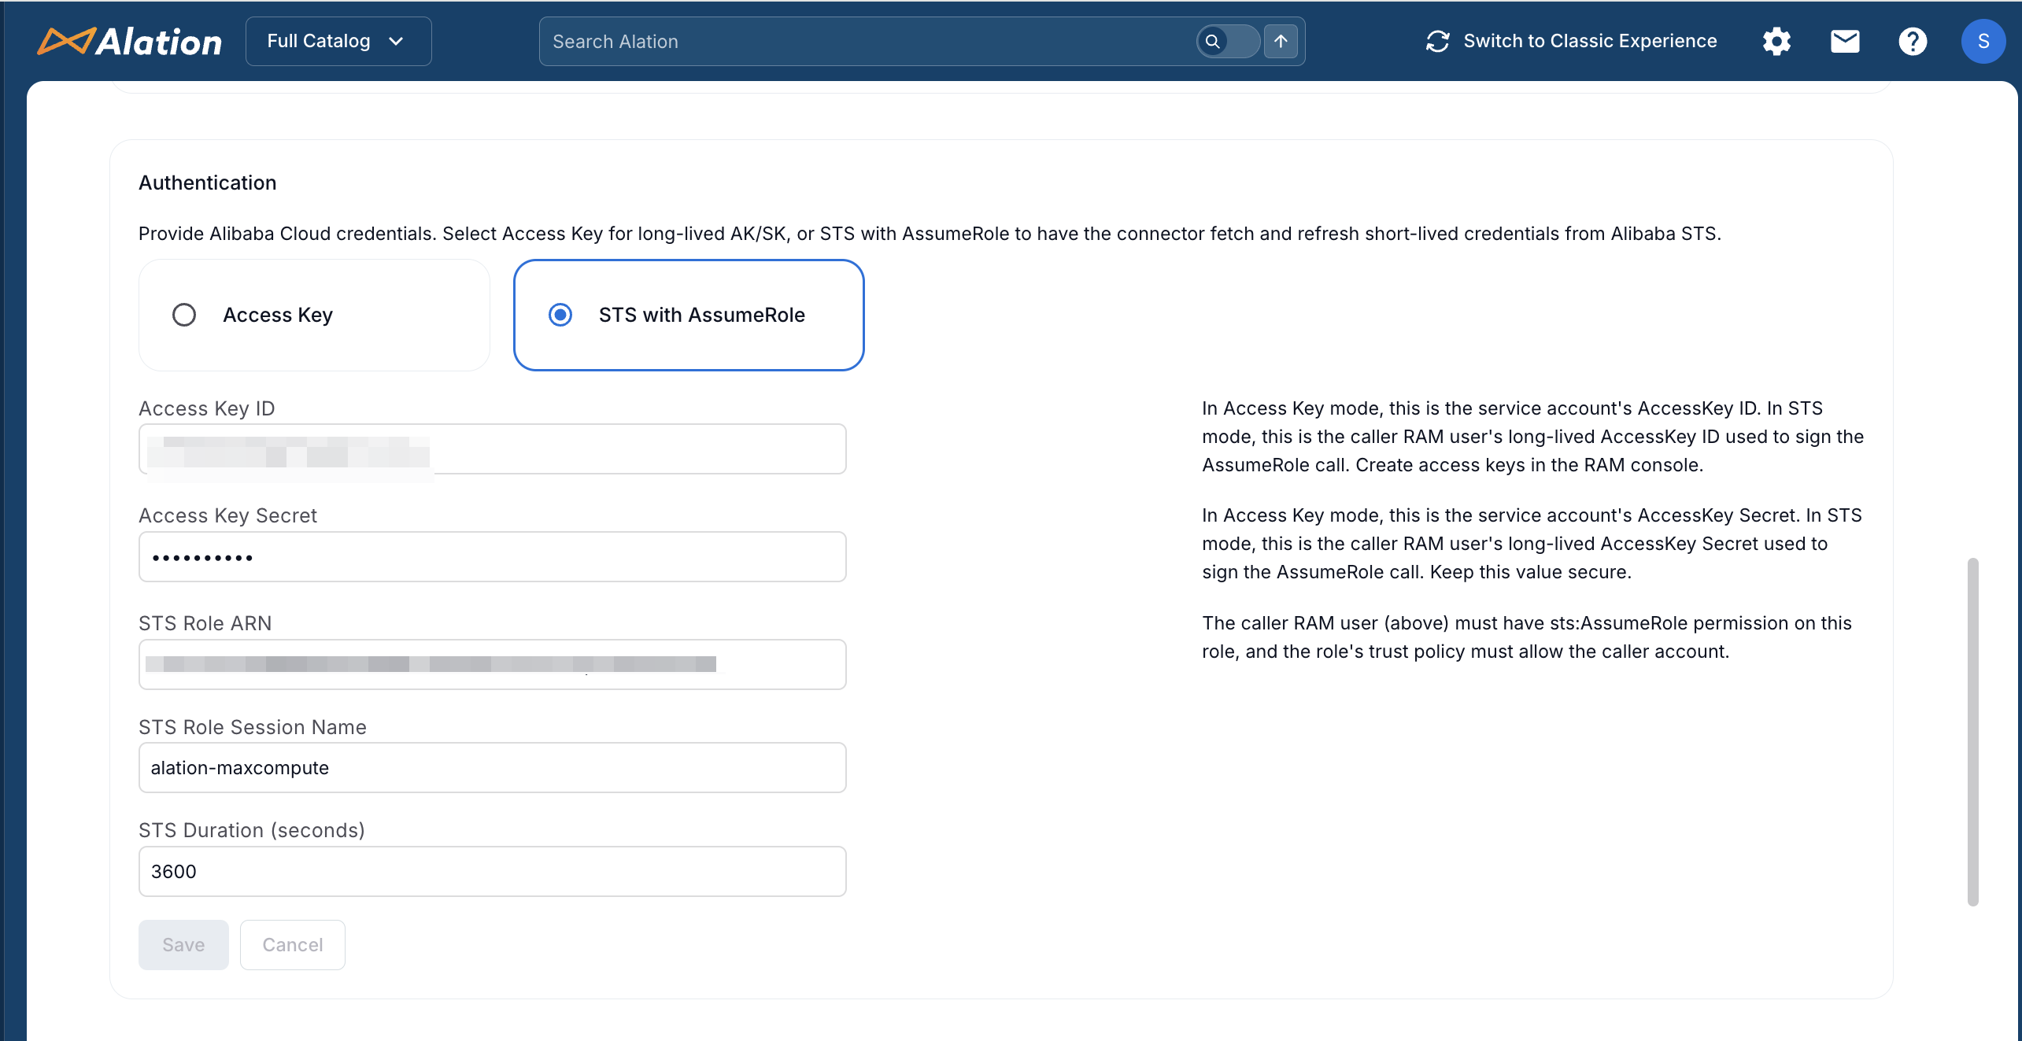This screenshot has height=1041, width=2022.
Task: Click the refresh icon beside Switch to Classic
Action: (x=1438, y=41)
